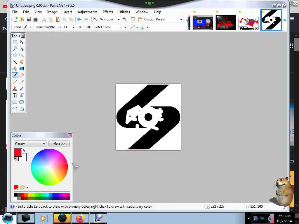Screen dimensions: 299x224
Task: Select the Color Picker eyedropper tool
Action: pos(22,82)
